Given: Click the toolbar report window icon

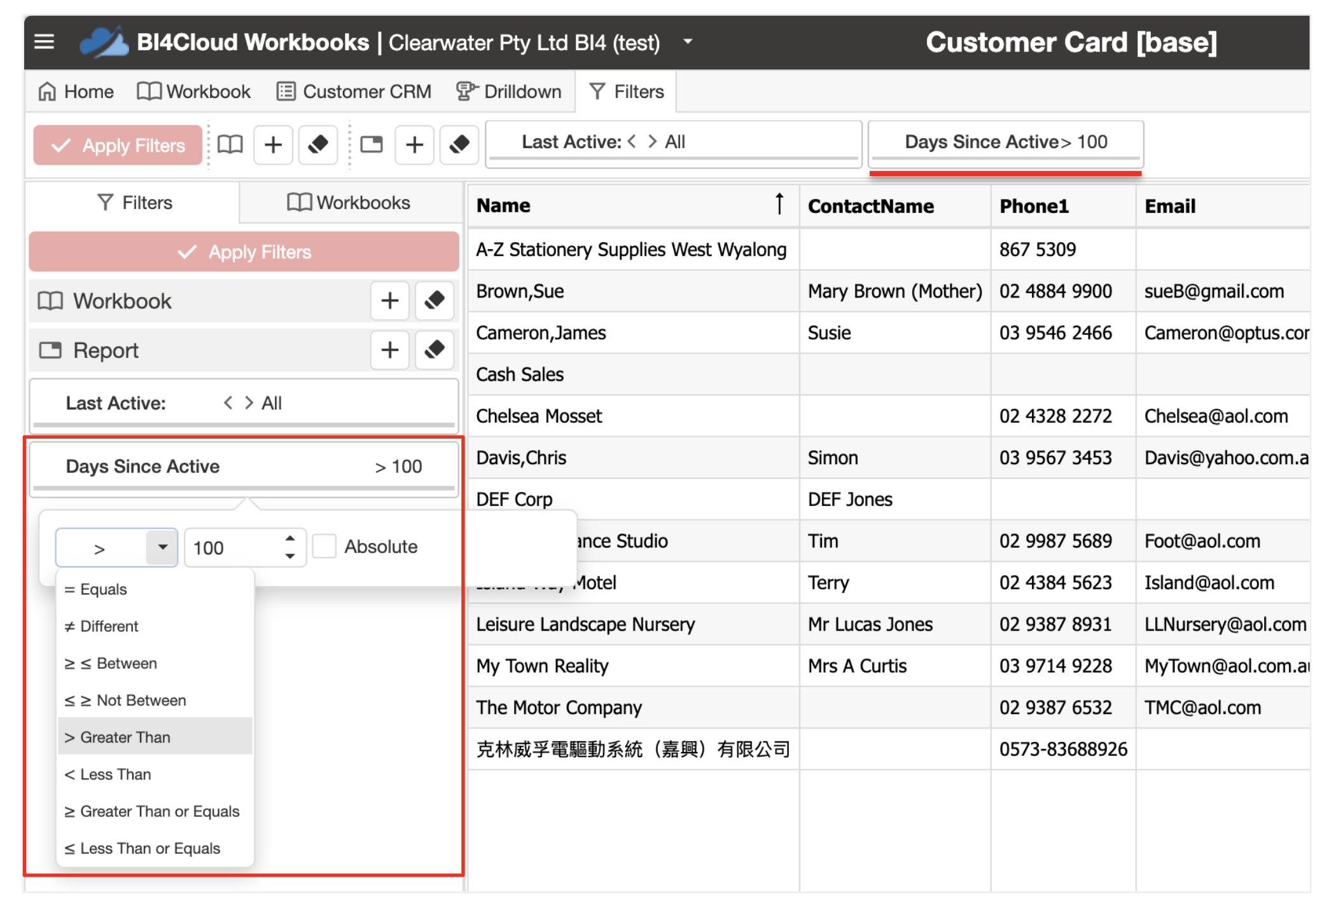Looking at the screenshot, I should pyautogui.click(x=372, y=146).
